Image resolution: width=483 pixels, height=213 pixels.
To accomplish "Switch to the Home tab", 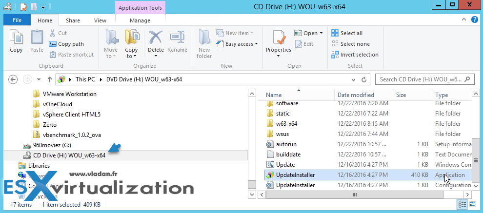I will click(45, 20).
